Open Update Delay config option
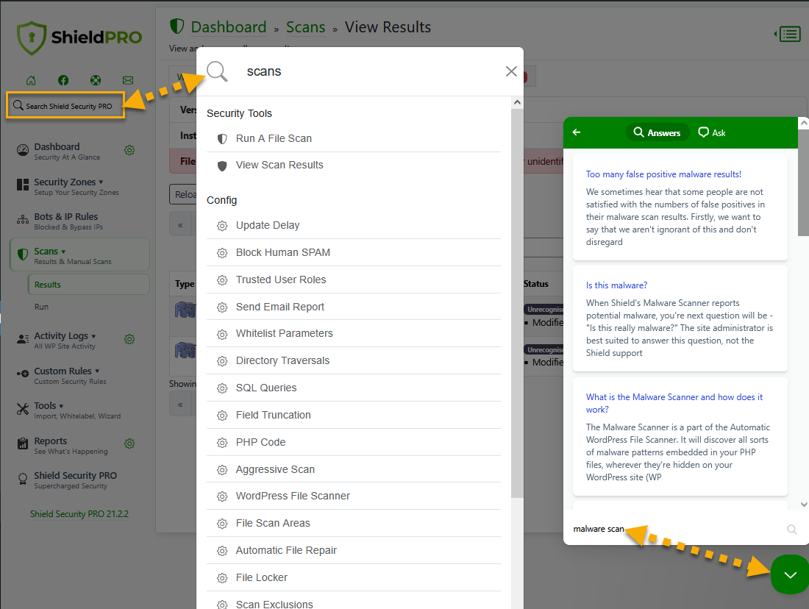 coord(354,226)
